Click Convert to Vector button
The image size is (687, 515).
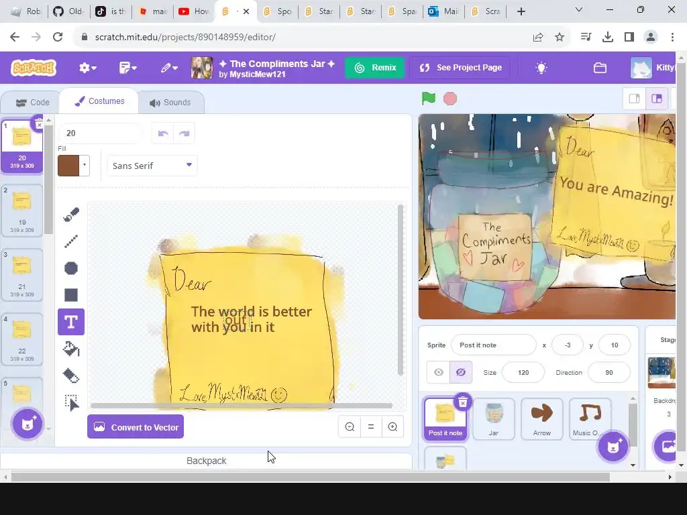136,427
